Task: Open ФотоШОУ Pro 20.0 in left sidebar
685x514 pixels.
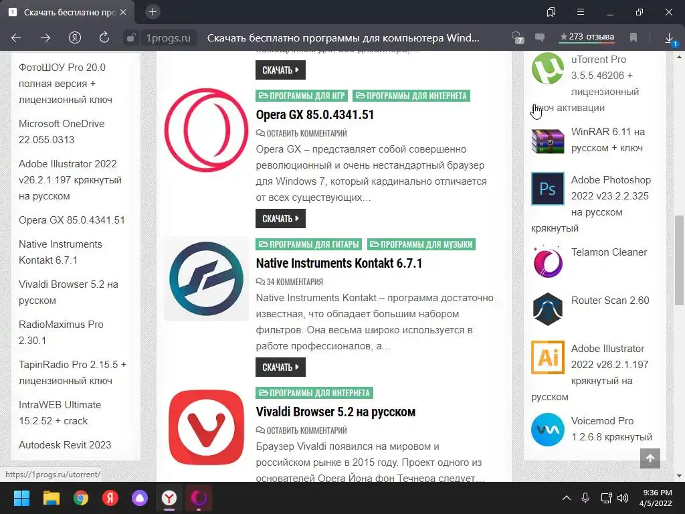Action: (66, 84)
